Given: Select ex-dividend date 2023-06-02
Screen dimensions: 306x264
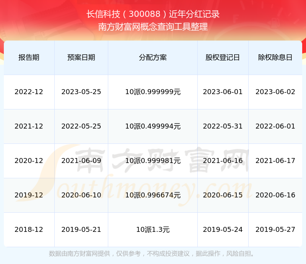Looking at the screenshot, I should tap(275, 92).
